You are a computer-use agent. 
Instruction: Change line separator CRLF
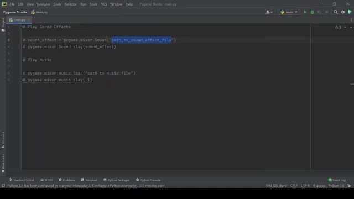click(294, 186)
